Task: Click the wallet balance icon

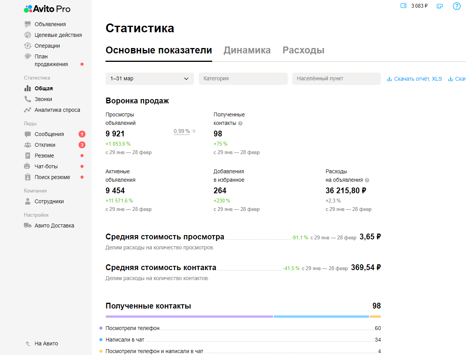Action: (x=404, y=6)
